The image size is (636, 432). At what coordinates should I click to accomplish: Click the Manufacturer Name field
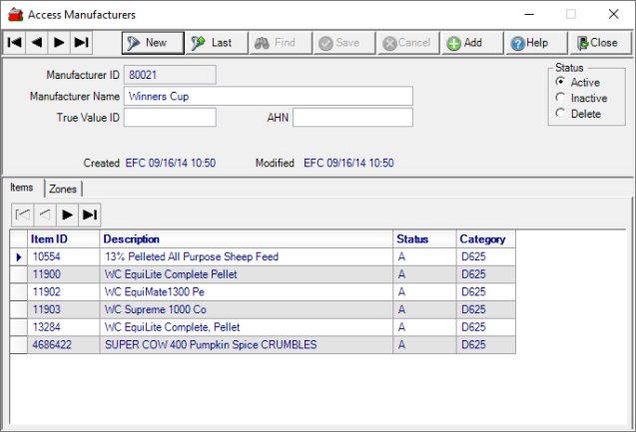[x=268, y=96]
